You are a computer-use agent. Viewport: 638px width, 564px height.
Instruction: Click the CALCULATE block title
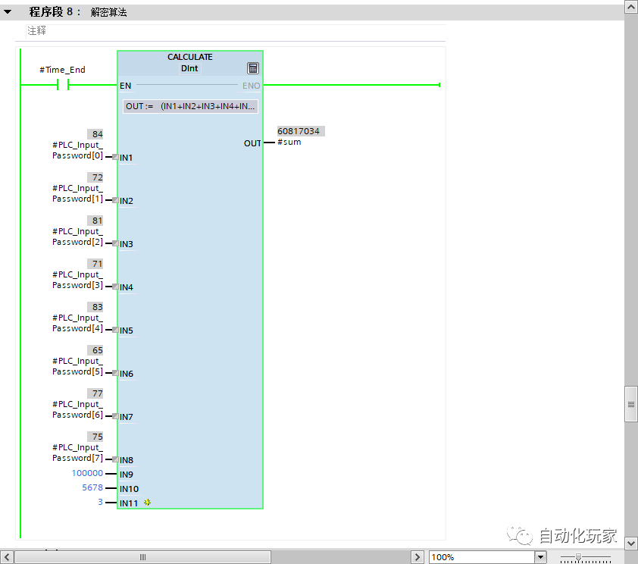(190, 57)
